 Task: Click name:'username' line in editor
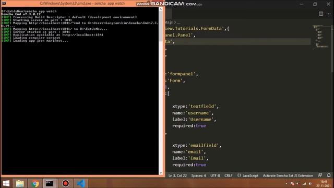[193, 113]
